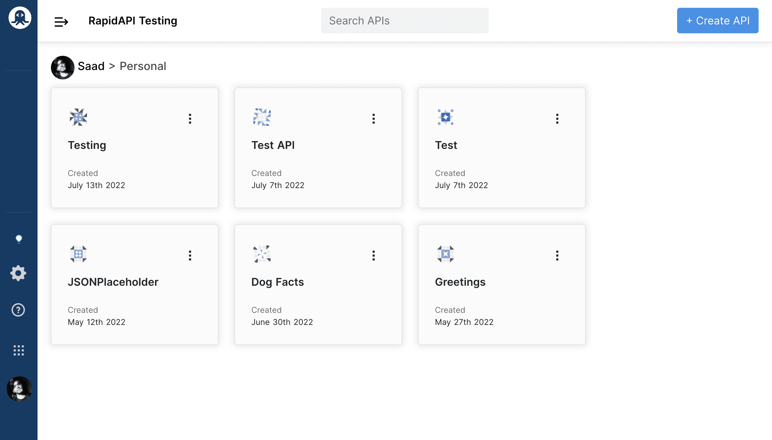The width and height of the screenshot is (772, 440).
Task: Open three-dot menu on JSONPlaceholder card
Action: [x=190, y=256]
